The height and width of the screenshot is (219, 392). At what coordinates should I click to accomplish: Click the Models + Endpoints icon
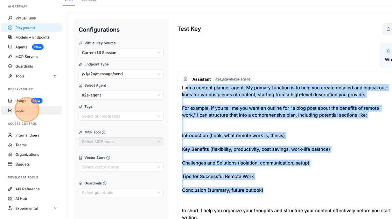tap(10, 37)
